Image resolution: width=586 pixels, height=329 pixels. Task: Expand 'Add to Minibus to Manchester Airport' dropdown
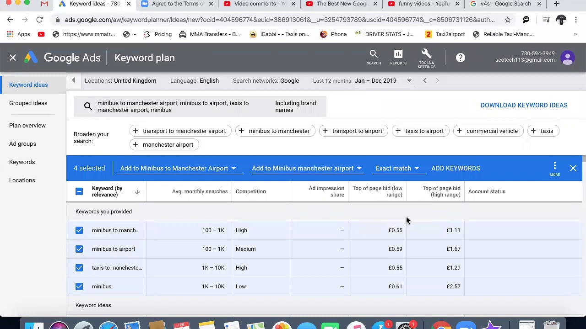[178, 168]
